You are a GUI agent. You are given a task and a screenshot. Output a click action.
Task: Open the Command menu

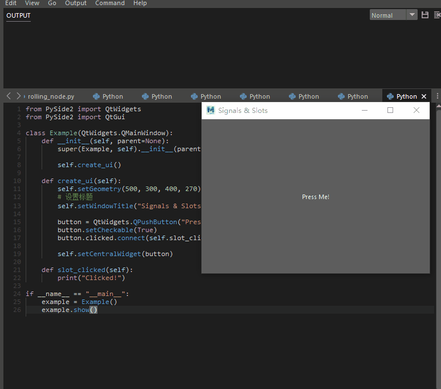pos(110,3)
